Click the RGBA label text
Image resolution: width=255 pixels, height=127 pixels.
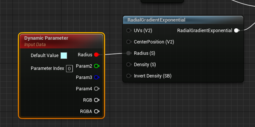coord(86,112)
